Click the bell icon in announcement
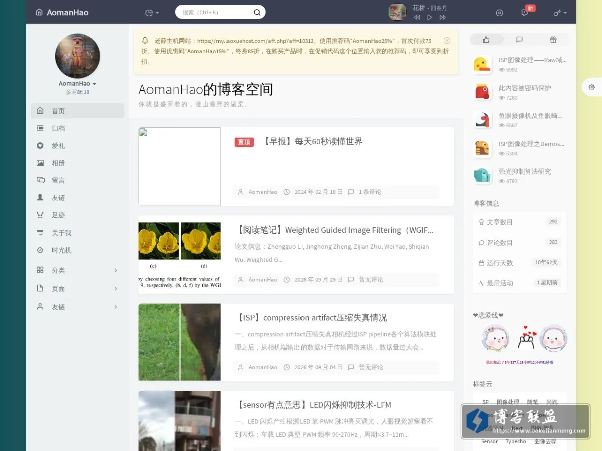The image size is (602, 451). (145, 40)
